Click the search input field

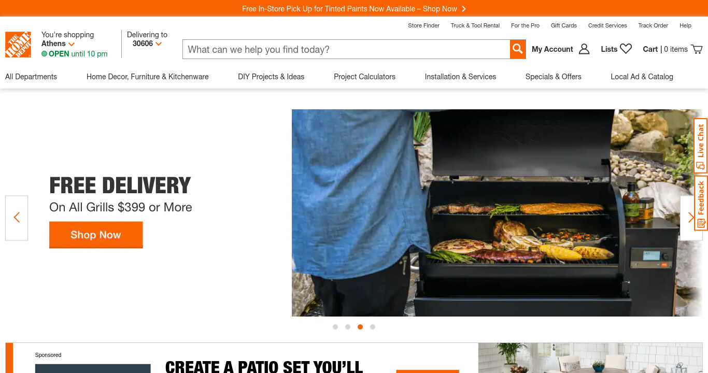pyautogui.click(x=346, y=49)
